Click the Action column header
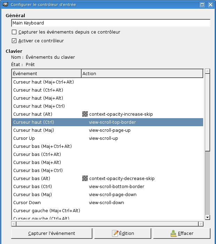 (x=142, y=73)
